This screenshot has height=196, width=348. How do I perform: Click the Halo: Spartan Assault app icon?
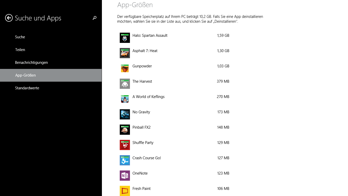point(125,38)
